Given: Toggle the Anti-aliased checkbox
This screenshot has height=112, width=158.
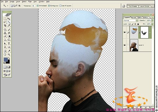Looking at the screenshot, I should (x=38, y=6).
